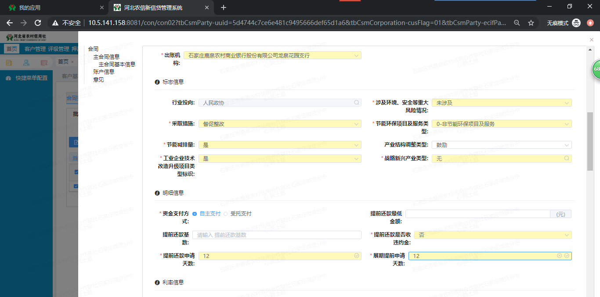600x297 pixels.
Task: Select the yellow document icon in the sidebar
Action: click(x=8, y=62)
